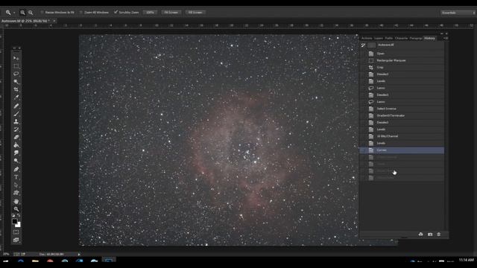Select the Dodge tool
Screen dimensions: 477x268
pos(16,161)
